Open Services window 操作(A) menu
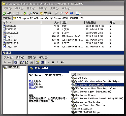Screen dimensions: 126x116 tap(20, 57)
